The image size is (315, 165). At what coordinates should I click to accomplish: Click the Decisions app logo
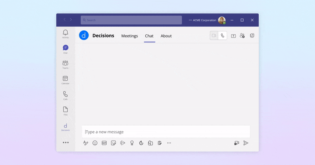tap(84, 35)
